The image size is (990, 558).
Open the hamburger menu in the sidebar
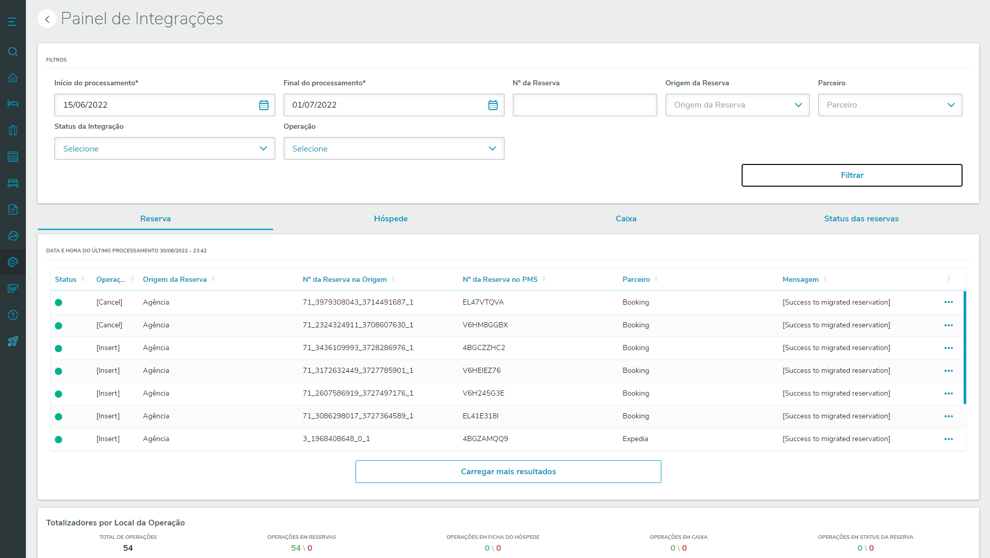(x=12, y=22)
